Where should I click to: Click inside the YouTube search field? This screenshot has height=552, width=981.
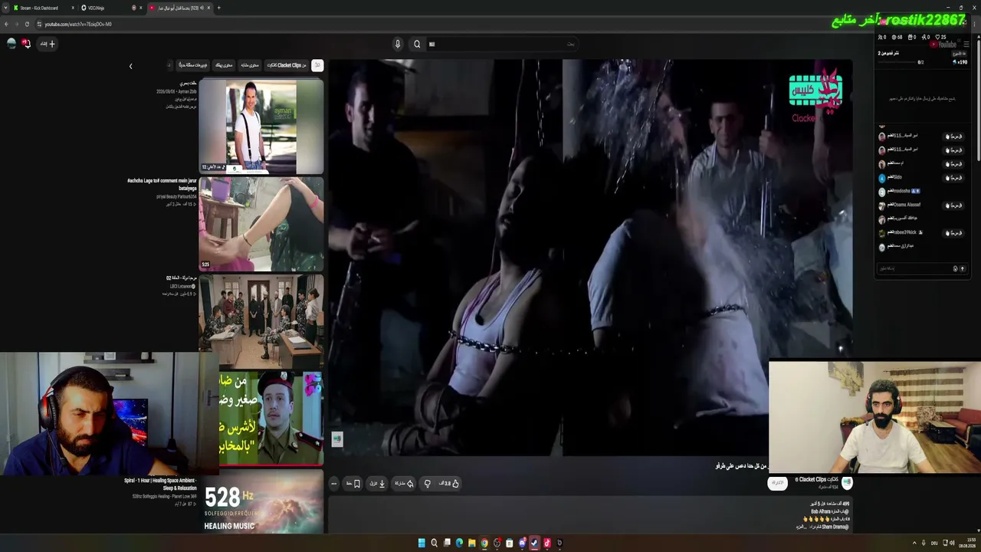point(502,44)
